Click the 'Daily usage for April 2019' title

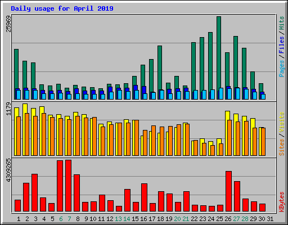[62, 8]
